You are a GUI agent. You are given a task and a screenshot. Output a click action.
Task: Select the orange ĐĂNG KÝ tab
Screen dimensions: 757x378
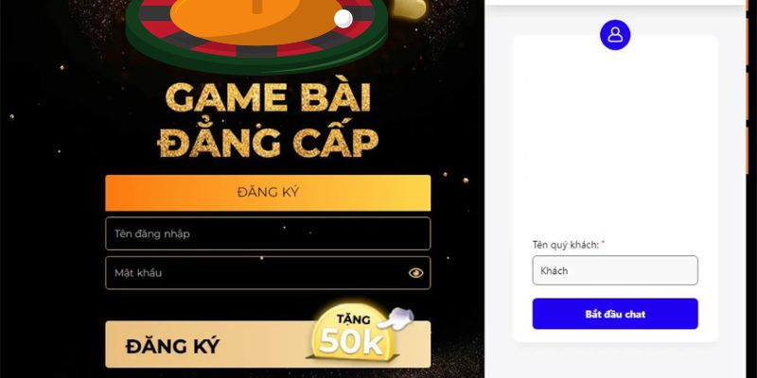(x=268, y=193)
